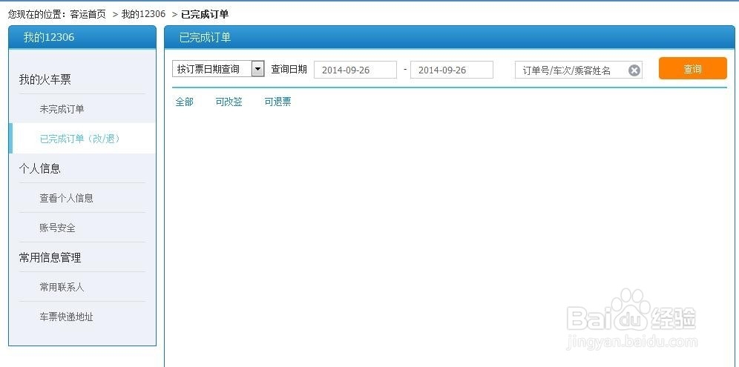This screenshot has width=739, height=367.
Task: Click the 已完成订单 main panel title
Action: (205, 38)
